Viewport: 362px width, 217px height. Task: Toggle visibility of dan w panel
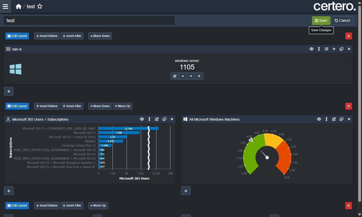311,49
